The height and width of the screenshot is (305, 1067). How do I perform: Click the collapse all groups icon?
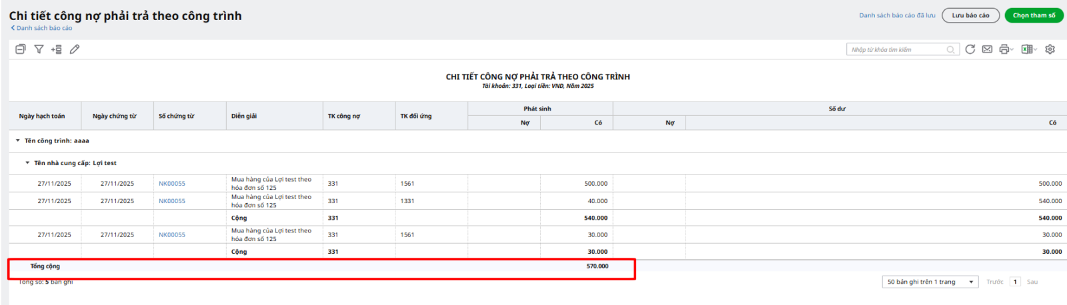click(x=21, y=49)
